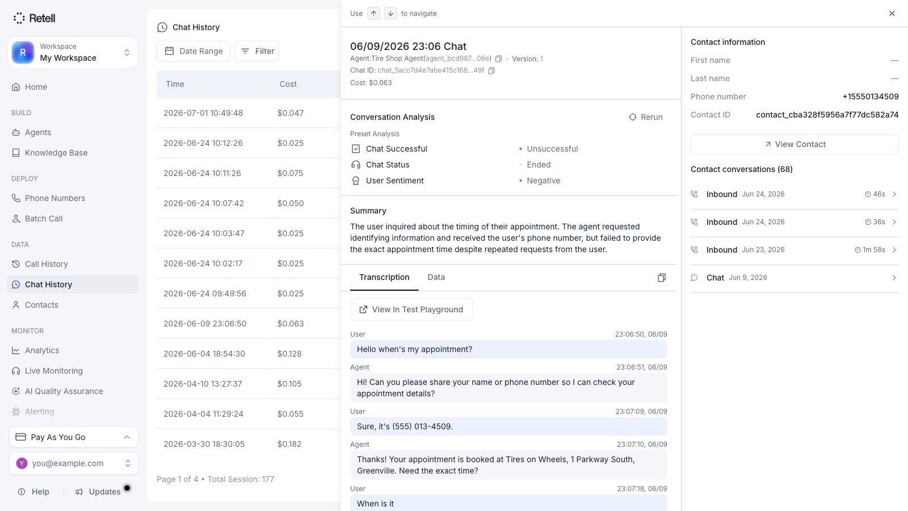Close the chat detail panel
This screenshot has width=908, height=511.
(892, 14)
